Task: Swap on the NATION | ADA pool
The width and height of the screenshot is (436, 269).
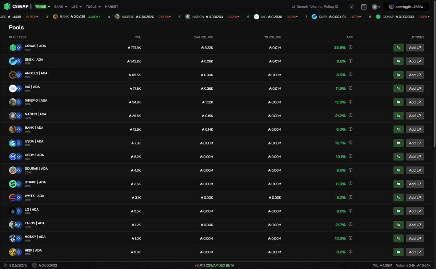Action: tap(398, 115)
